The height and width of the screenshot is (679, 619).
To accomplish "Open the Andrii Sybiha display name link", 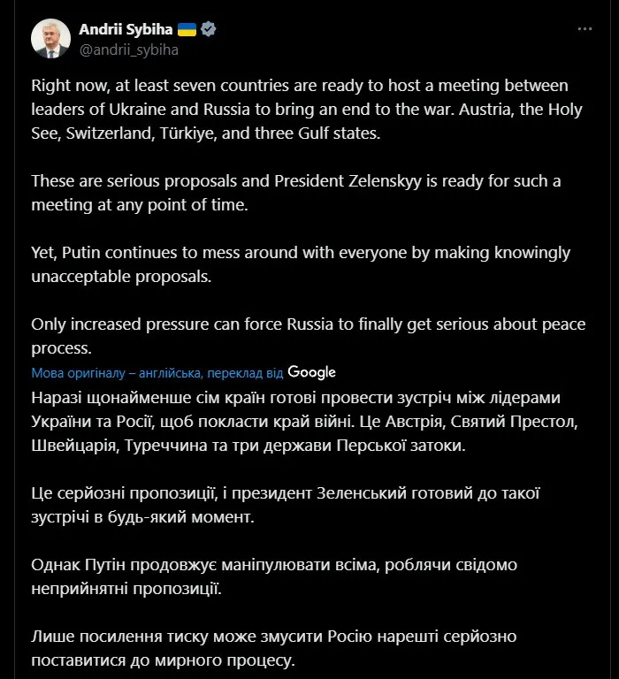I will (126, 29).
